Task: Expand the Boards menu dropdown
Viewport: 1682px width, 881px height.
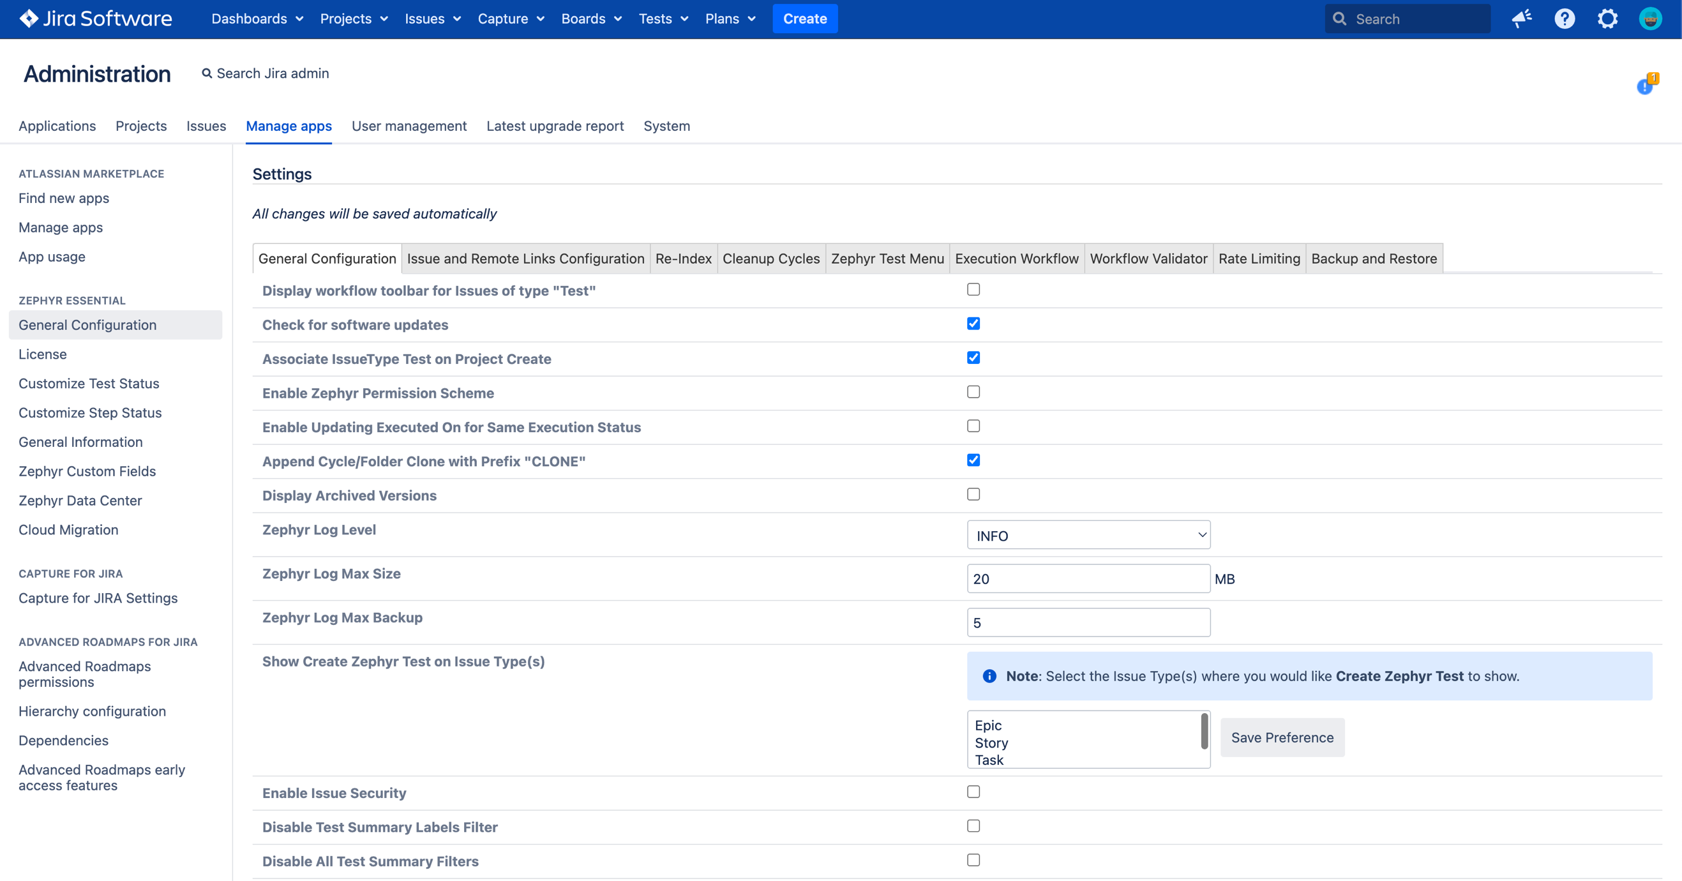Action: point(591,19)
